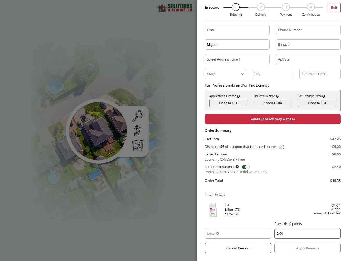The image size is (349, 261).
Task: Click the Bifen XTS product image
Action: coord(213,210)
